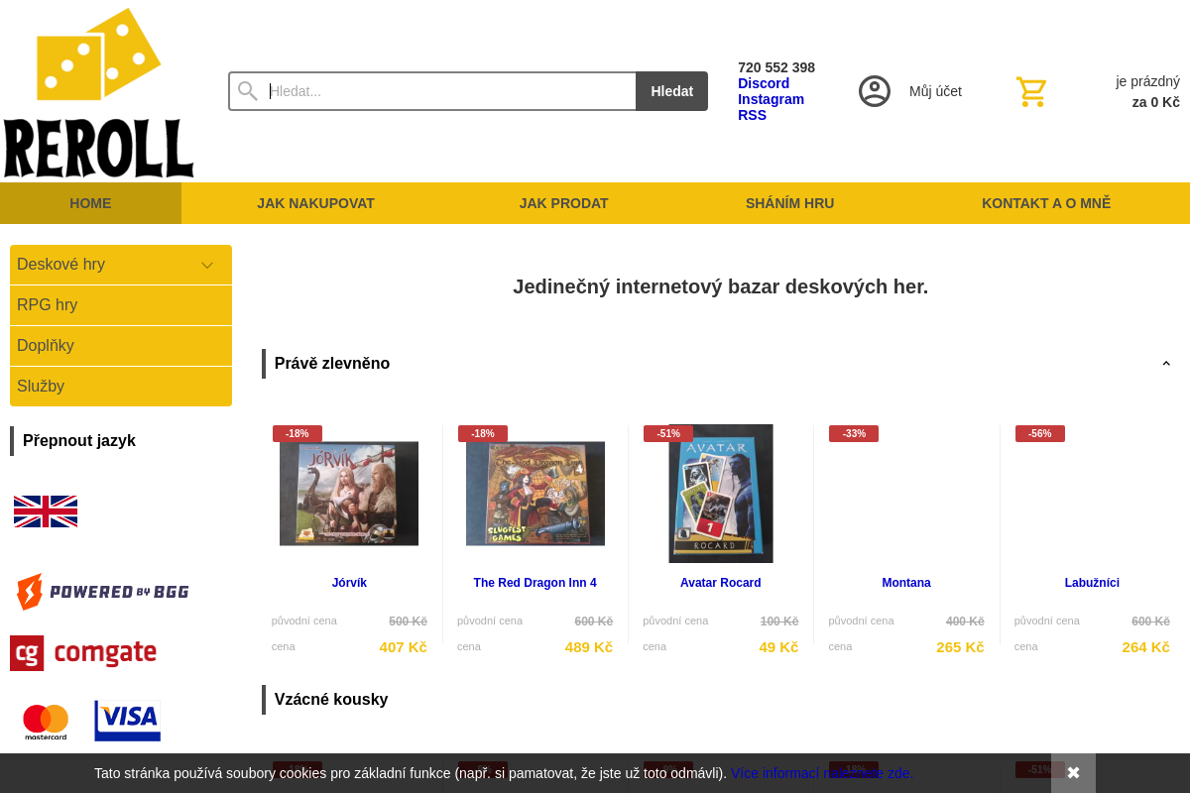Viewport: 1190px width, 793px height.
Task: Click the Vzácné kousky section heading
Action: [x=331, y=700]
